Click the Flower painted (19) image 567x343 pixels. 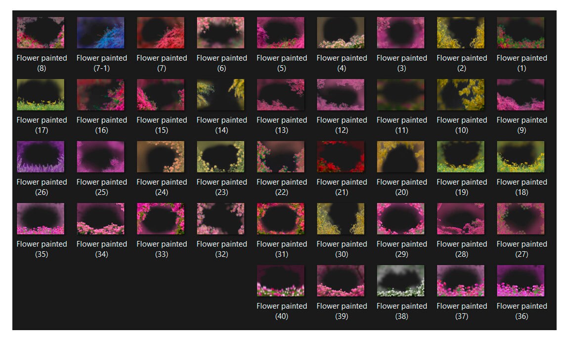coord(461,157)
